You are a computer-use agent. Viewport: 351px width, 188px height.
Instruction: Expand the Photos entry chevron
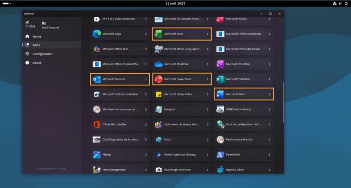click(146, 155)
